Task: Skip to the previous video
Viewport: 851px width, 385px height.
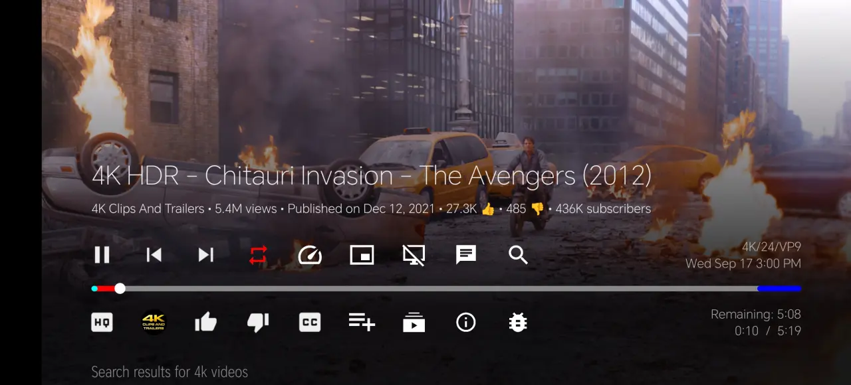Action: pyautogui.click(x=154, y=255)
